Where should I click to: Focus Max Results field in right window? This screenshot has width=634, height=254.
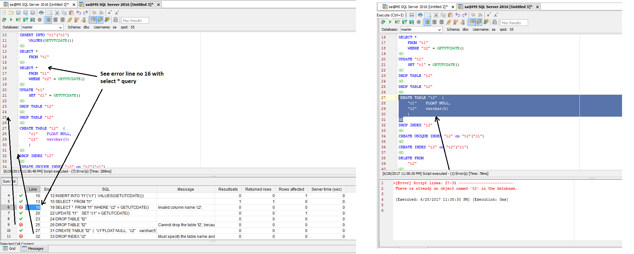[x=514, y=23]
